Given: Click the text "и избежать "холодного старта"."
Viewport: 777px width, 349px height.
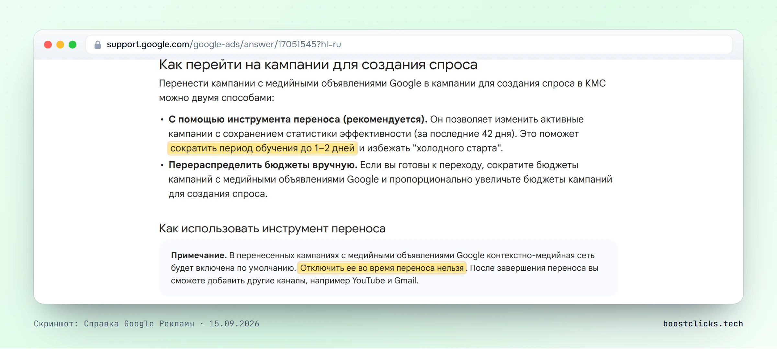Looking at the screenshot, I should [431, 148].
